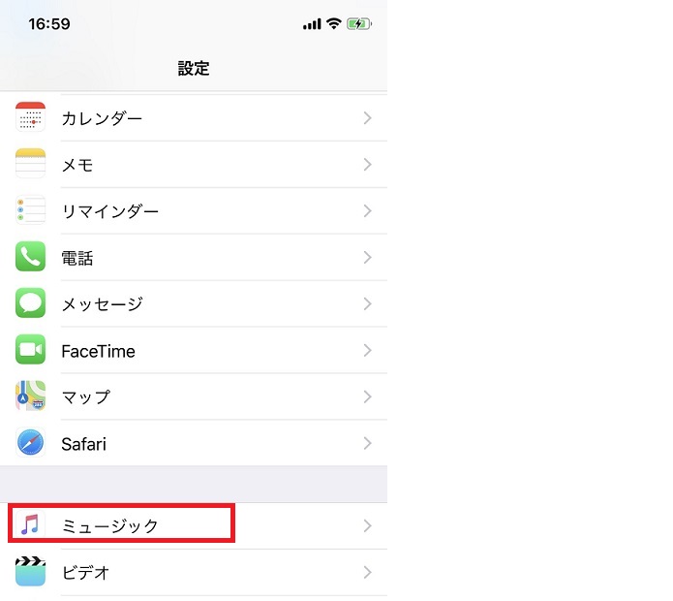Tap the Messages speech bubble icon

tap(30, 302)
